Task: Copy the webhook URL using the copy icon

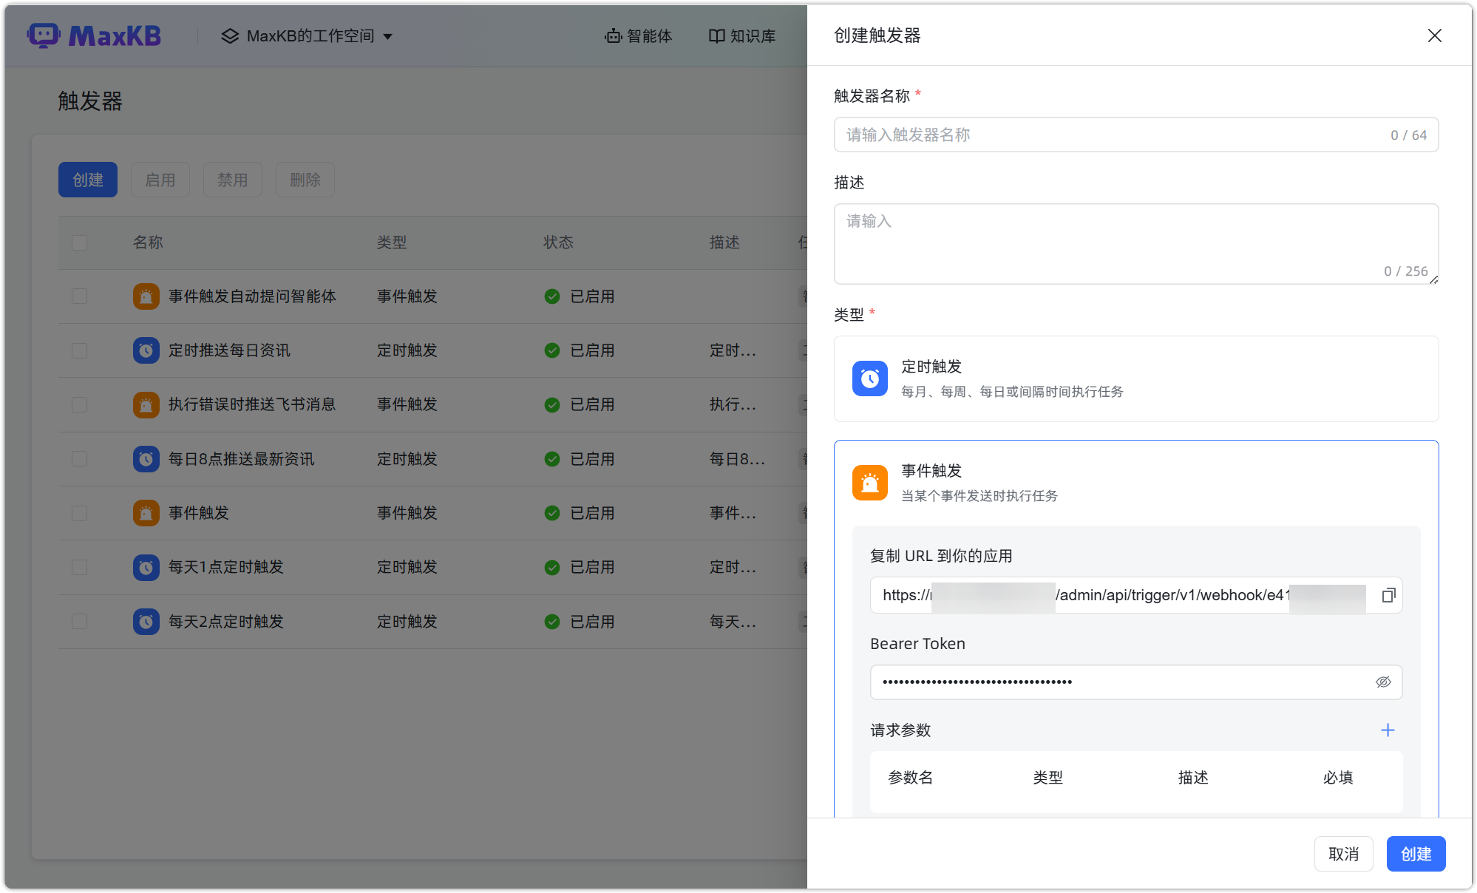Action: click(1388, 595)
